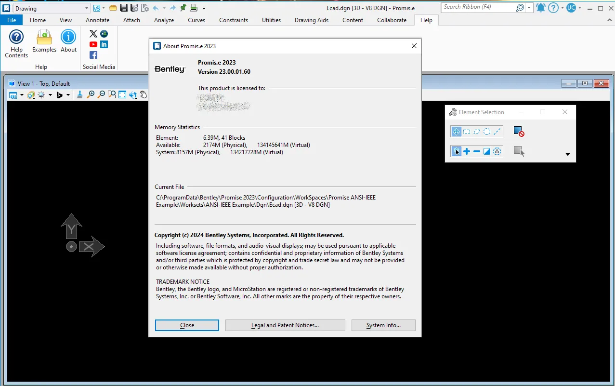Choose Subtract selection mode
The height and width of the screenshot is (386, 615).
[x=477, y=151]
